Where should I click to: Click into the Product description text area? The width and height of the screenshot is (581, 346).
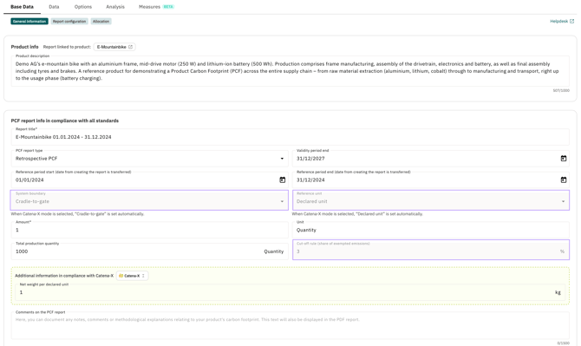290,71
